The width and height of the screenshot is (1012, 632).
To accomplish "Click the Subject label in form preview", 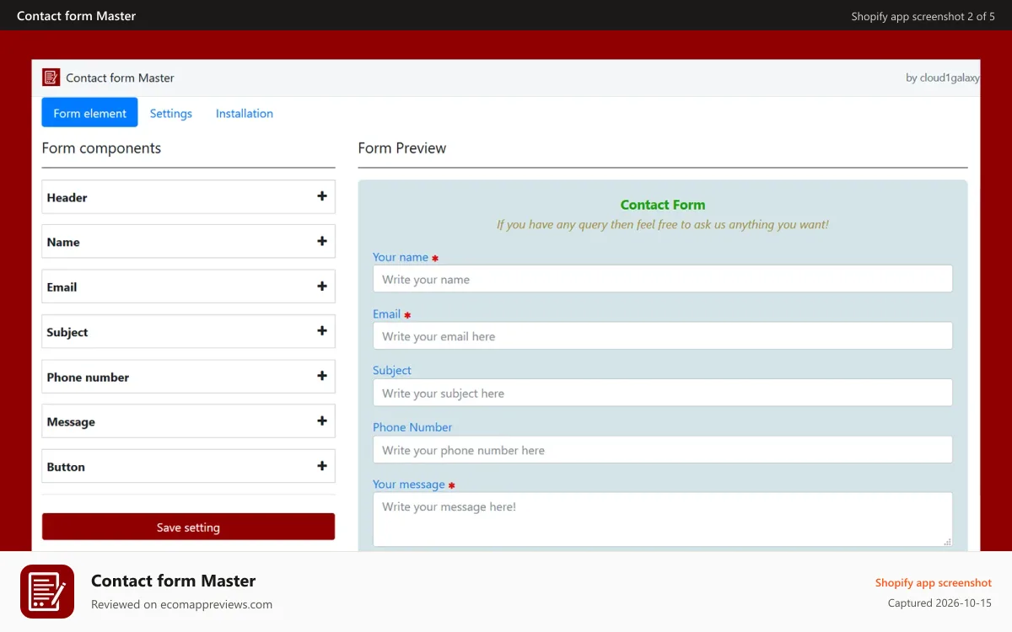I will pyautogui.click(x=392, y=370).
